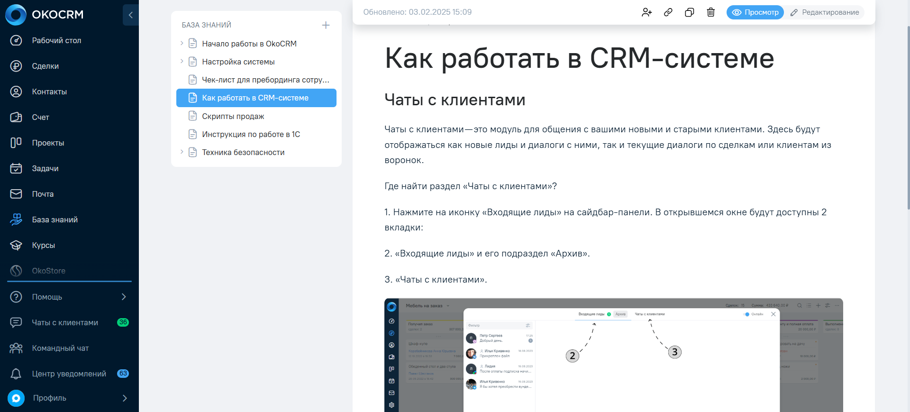Open the Скрипты продаж article
Screen dimensions: 910x412
coord(233,116)
